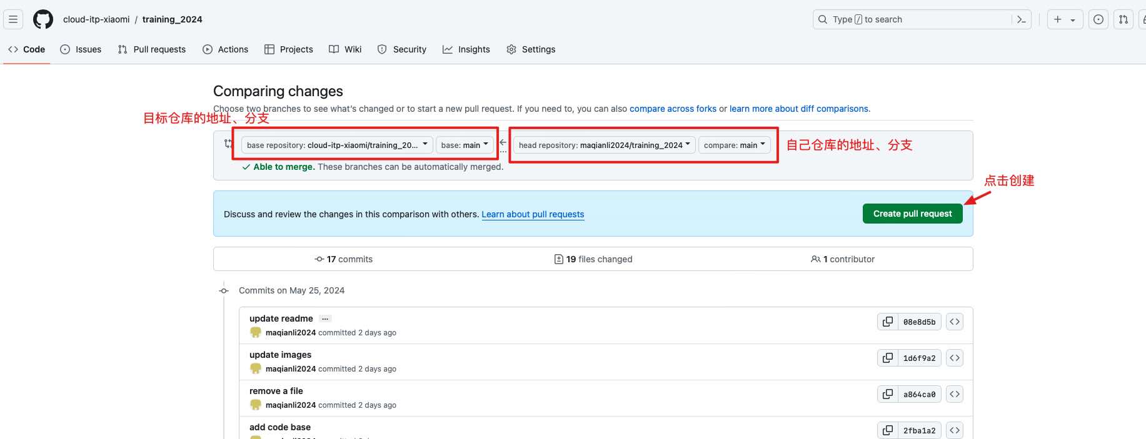
Task: Browse repository at commit 2fba1a2
Action: 955,430
